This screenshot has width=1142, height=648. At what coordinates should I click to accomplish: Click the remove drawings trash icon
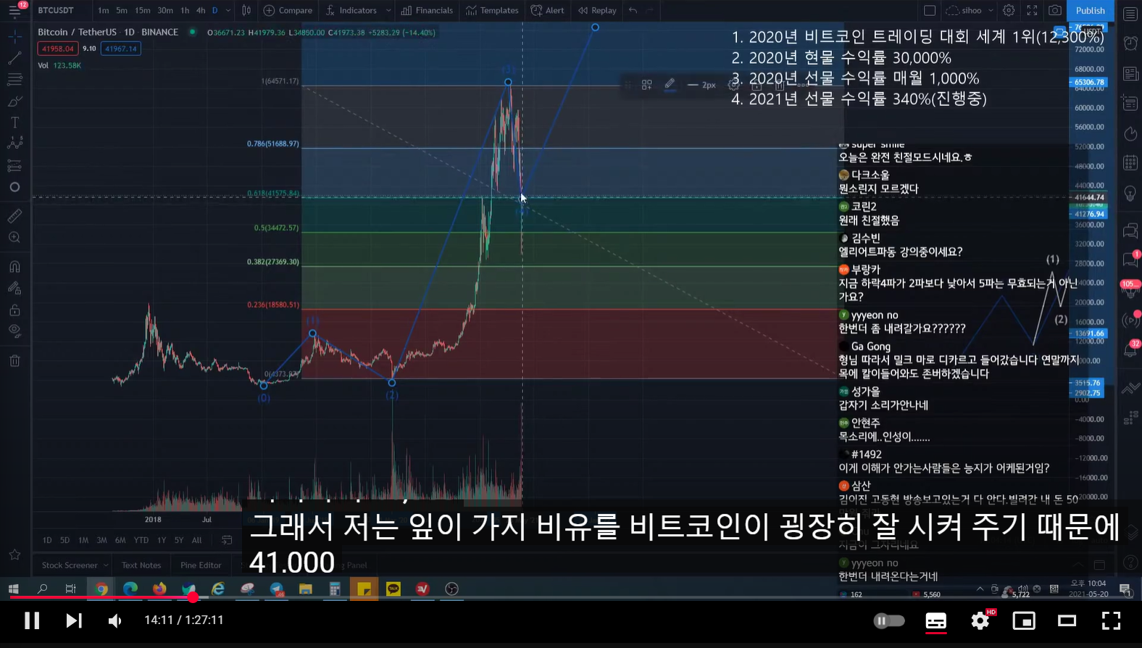(14, 360)
